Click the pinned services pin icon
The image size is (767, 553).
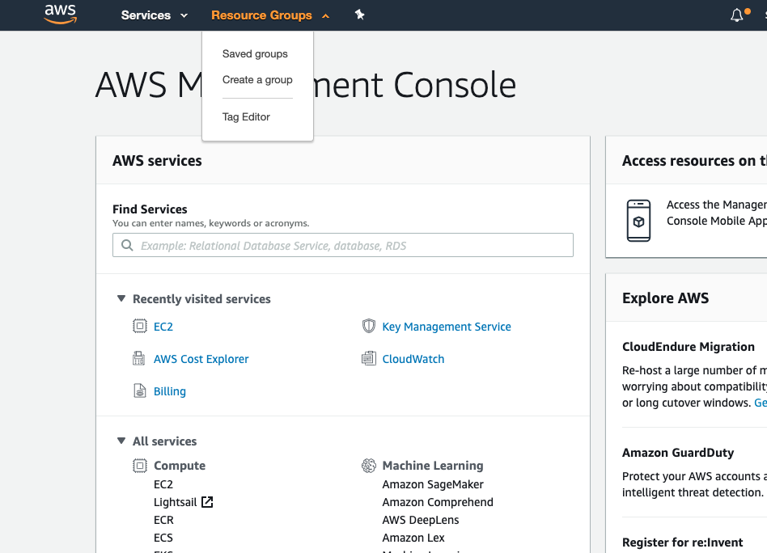click(358, 15)
